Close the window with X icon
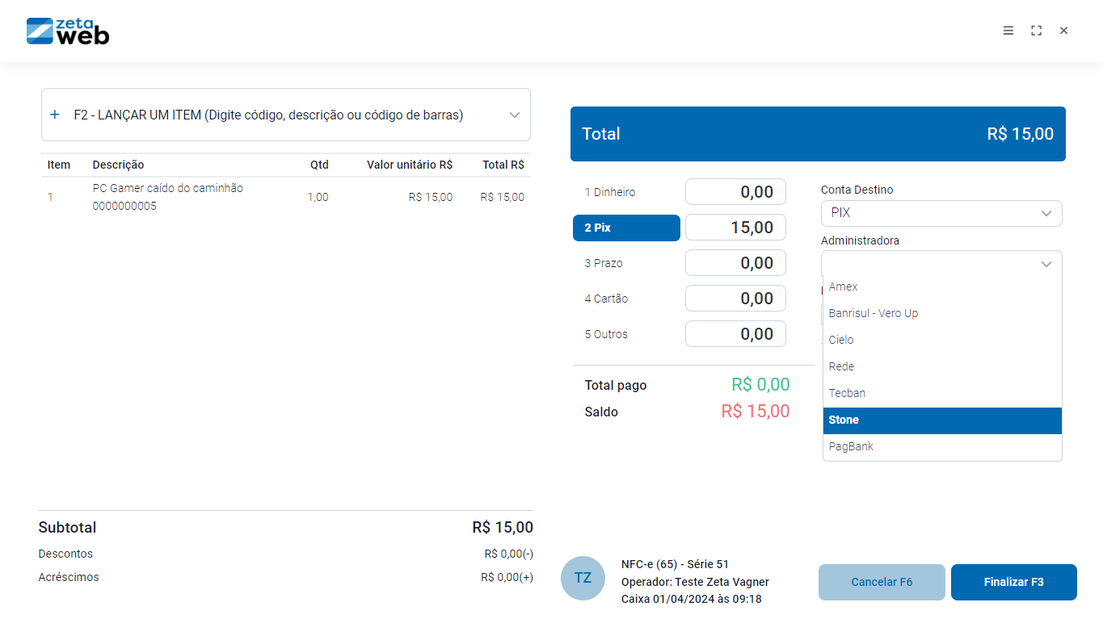This screenshot has width=1103, height=619. pos(1063,31)
